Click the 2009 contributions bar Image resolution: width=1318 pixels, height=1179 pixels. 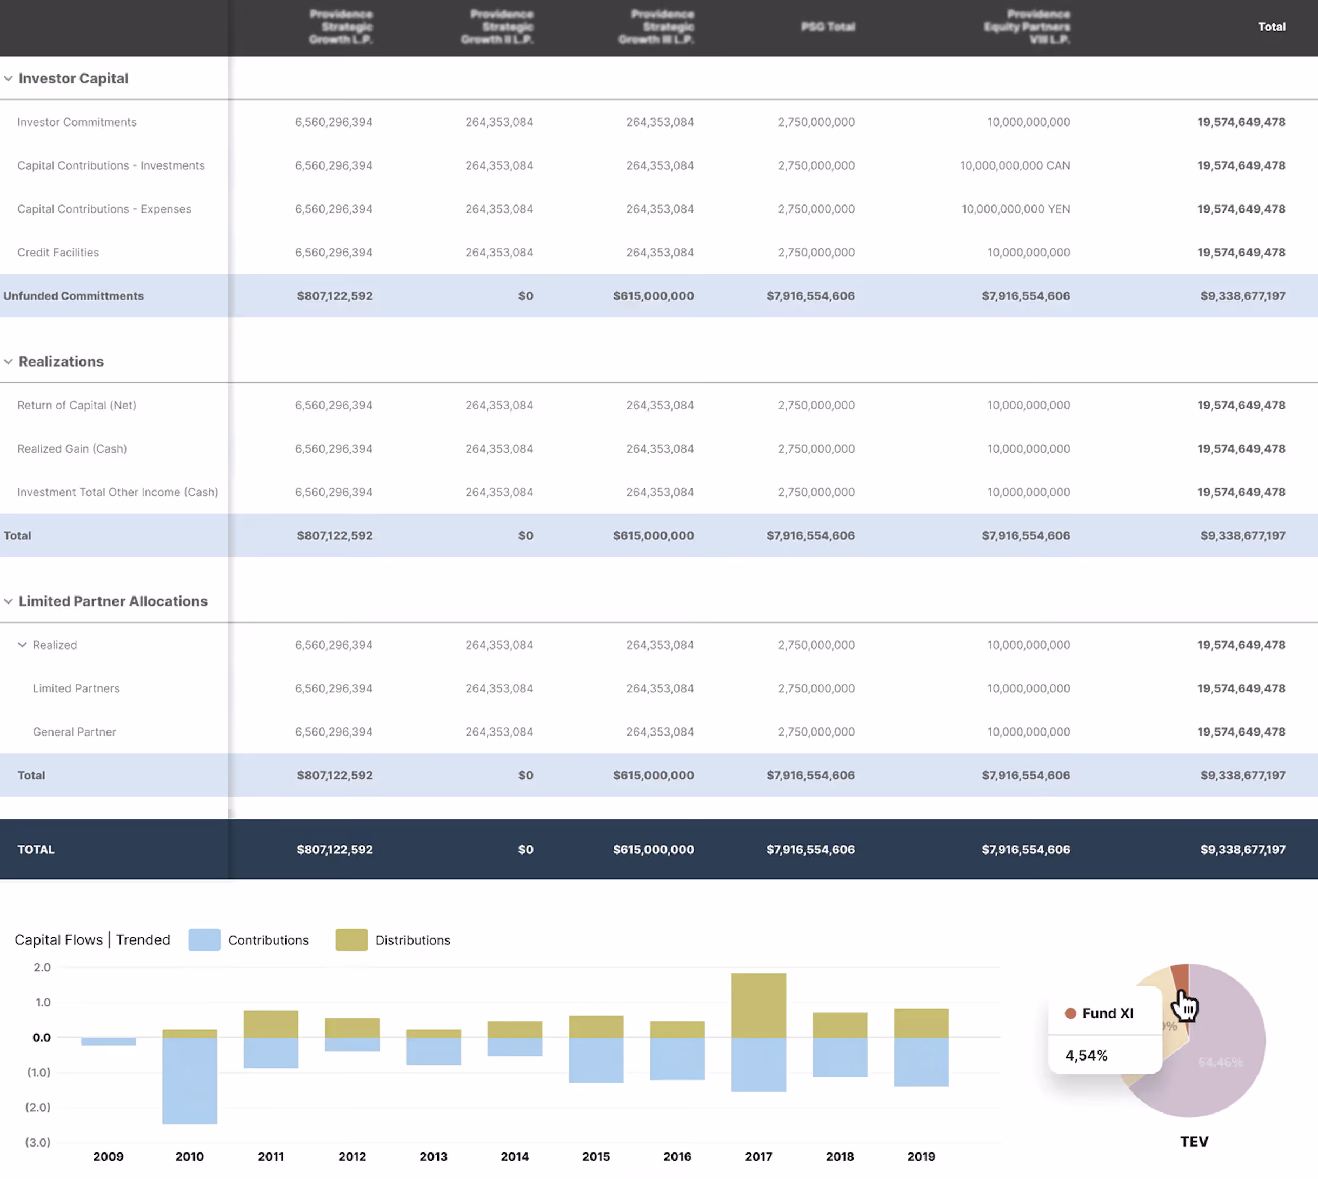click(x=108, y=1042)
